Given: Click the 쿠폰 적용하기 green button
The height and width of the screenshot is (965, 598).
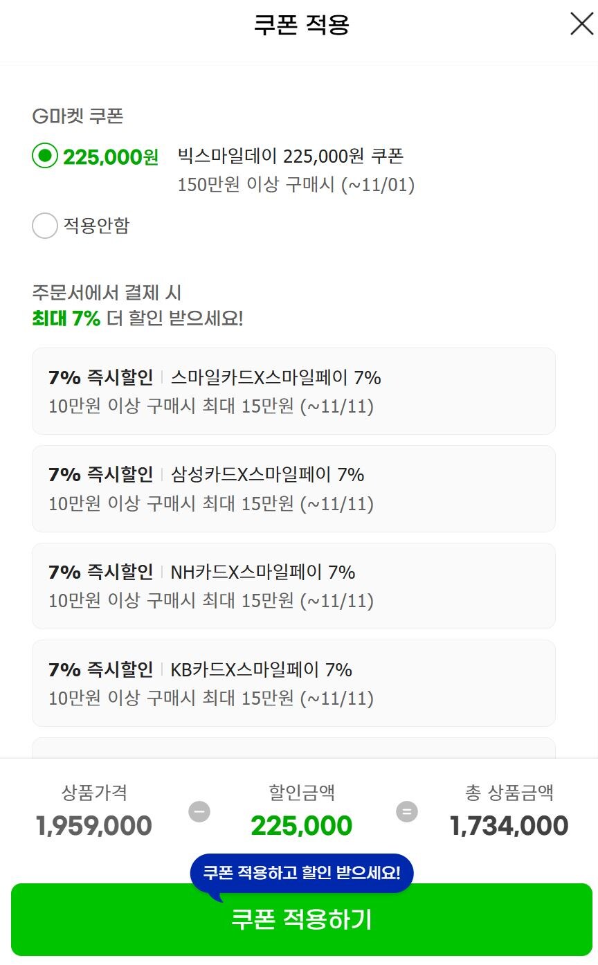Looking at the screenshot, I should click(x=299, y=920).
